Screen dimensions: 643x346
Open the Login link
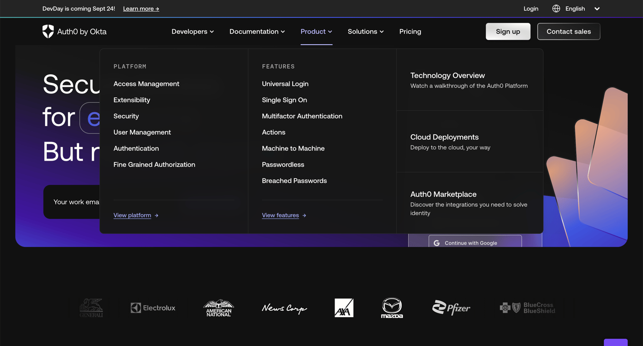[531, 9]
